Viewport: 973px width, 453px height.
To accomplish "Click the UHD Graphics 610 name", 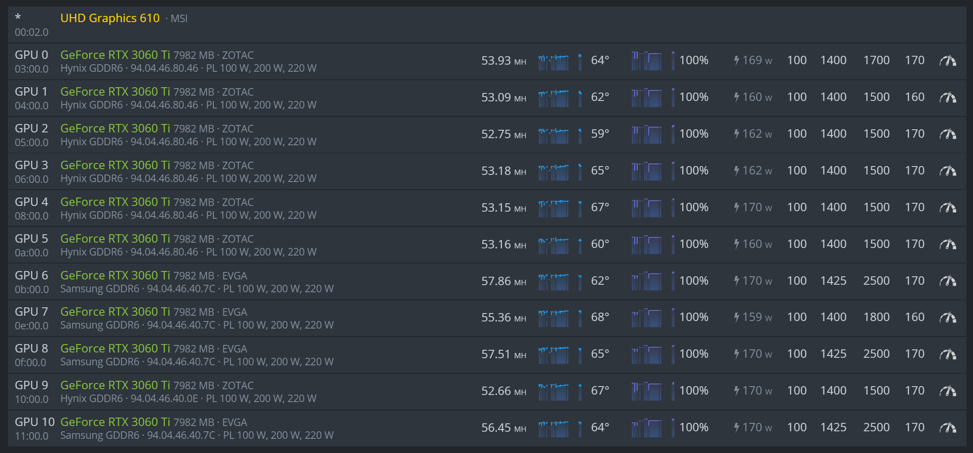I will tap(110, 18).
